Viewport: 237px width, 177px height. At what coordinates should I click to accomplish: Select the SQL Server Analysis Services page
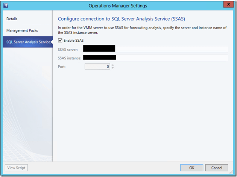(x=28, y=42)
